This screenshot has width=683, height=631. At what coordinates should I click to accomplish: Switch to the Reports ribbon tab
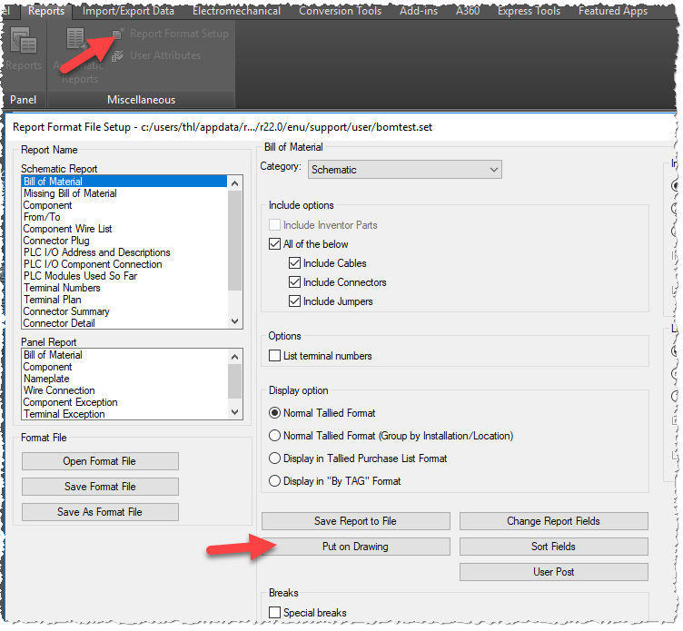click(x=46, y=11)
